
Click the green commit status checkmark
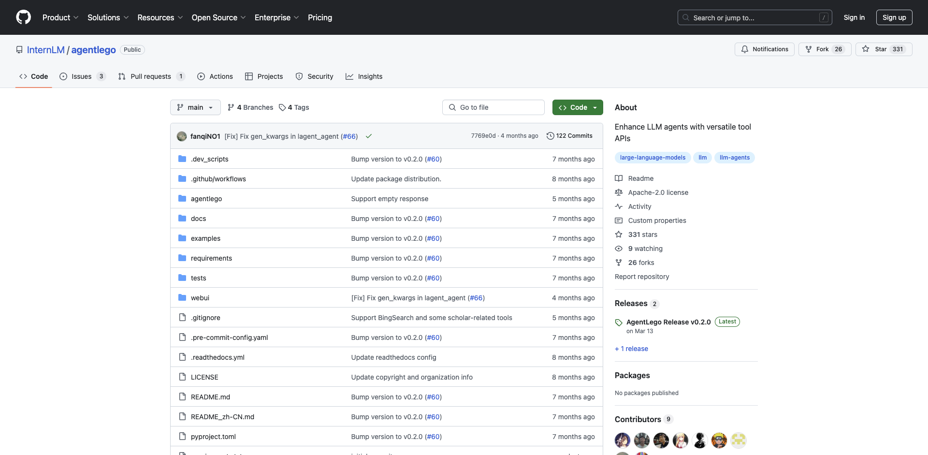pyautogui.click(x=369, y=136)
